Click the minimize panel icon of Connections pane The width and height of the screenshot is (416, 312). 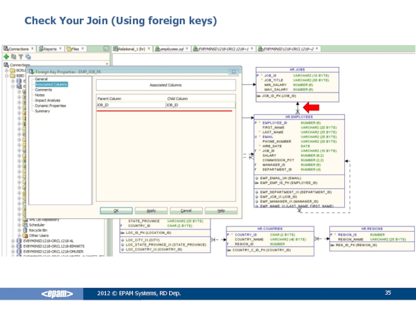coord(106,49)
